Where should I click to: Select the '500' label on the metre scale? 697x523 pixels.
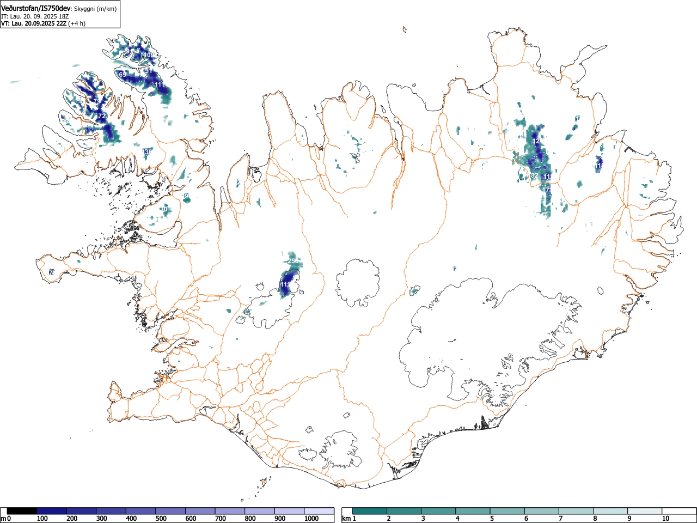[161, 519]
